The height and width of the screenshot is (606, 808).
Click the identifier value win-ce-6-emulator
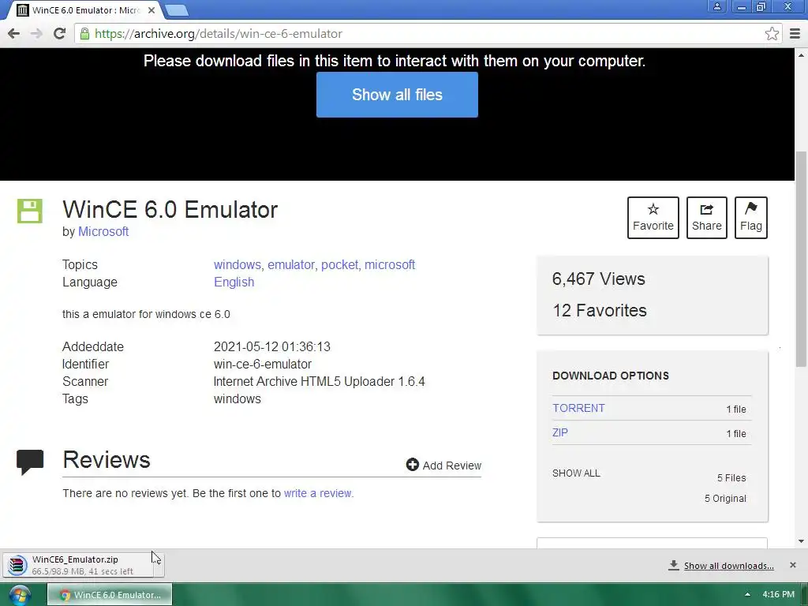[262, 364]
